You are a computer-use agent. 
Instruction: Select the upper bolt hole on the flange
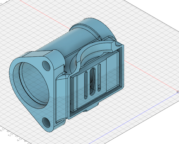46,66
